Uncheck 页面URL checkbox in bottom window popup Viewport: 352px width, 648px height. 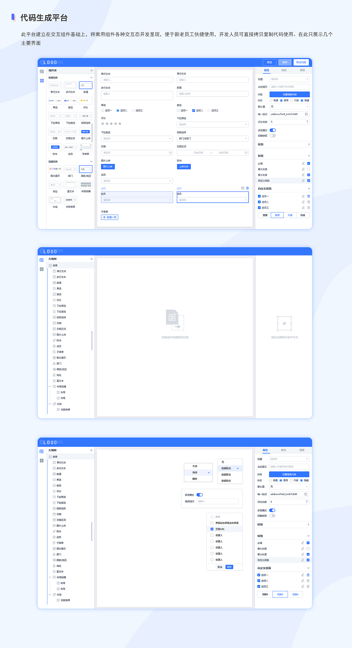click(212, 529)
